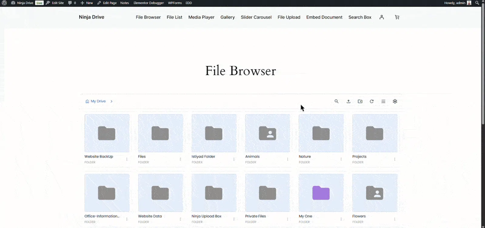Open the Private Files folder icon

pyautogui.click(x=268, y=193)
